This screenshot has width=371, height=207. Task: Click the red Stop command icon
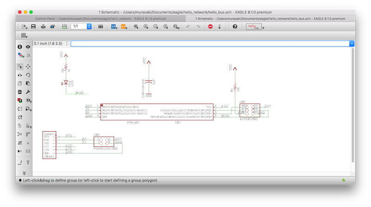click(211, 27)
